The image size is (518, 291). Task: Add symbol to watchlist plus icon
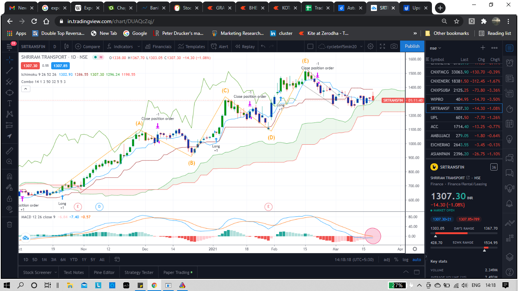point(483,48)
